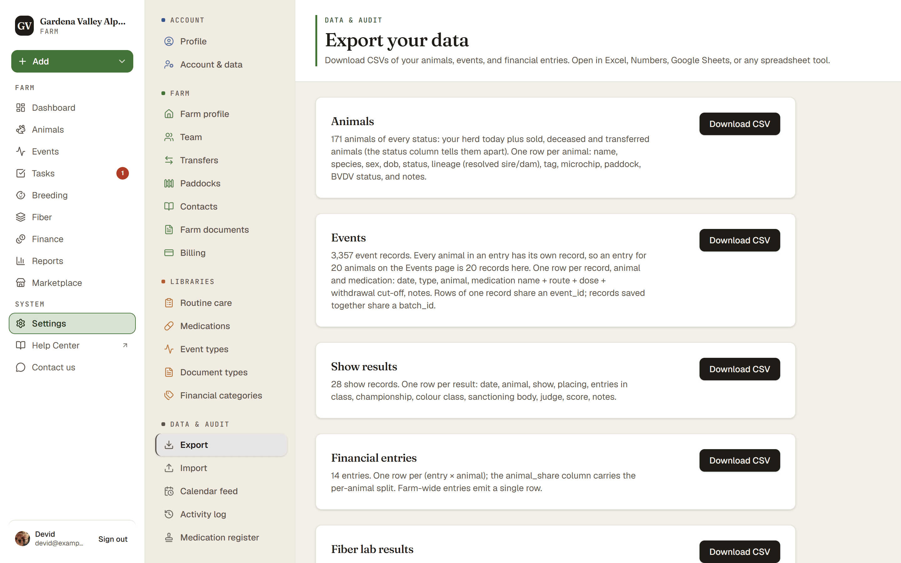Viewport: 901px width, 563px height.
Task: Click the GV farm logo badge
Action: click(24, 26)
